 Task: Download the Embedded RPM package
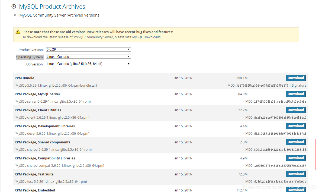(x=296, y=190)
